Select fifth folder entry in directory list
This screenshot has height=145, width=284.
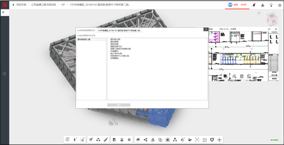click(x=120, y=49)
